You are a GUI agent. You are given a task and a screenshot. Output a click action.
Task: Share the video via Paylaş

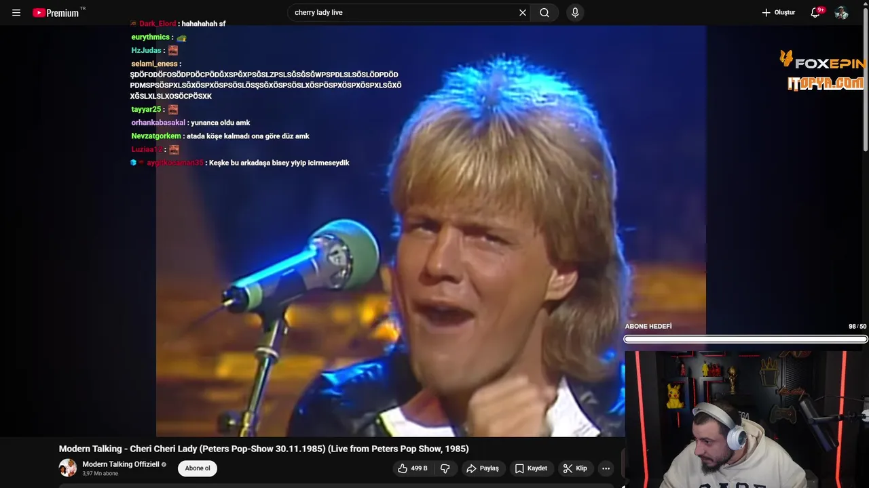483,468
